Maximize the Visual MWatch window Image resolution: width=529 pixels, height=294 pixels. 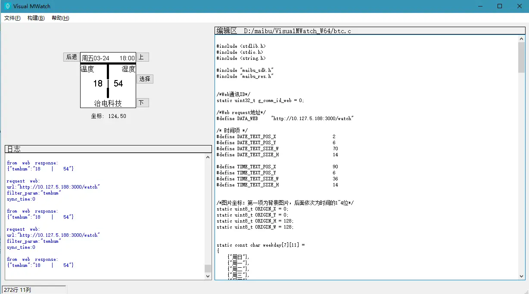point(500,6)
